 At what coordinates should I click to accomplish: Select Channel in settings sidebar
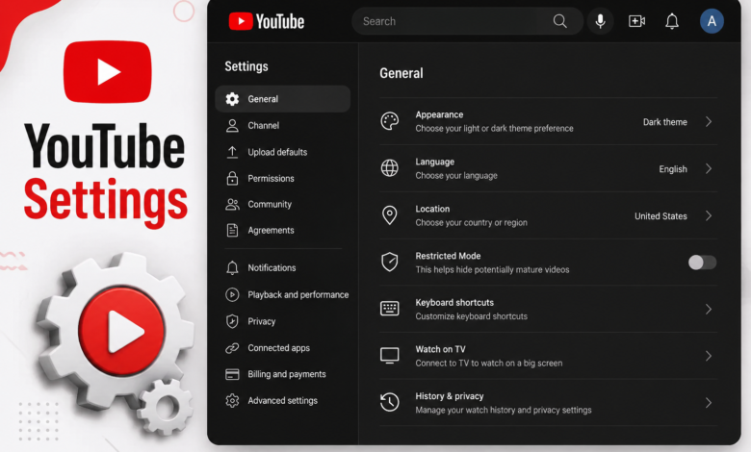point(264,125)
